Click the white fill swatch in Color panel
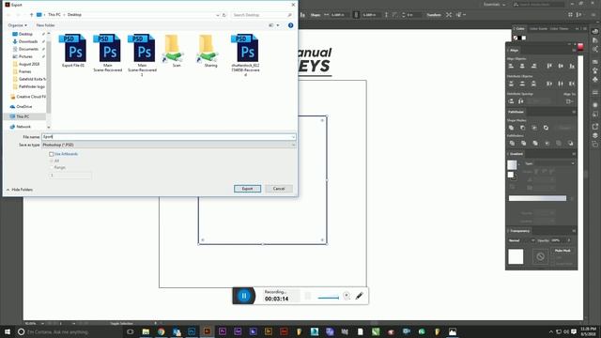 pos(524,38)
